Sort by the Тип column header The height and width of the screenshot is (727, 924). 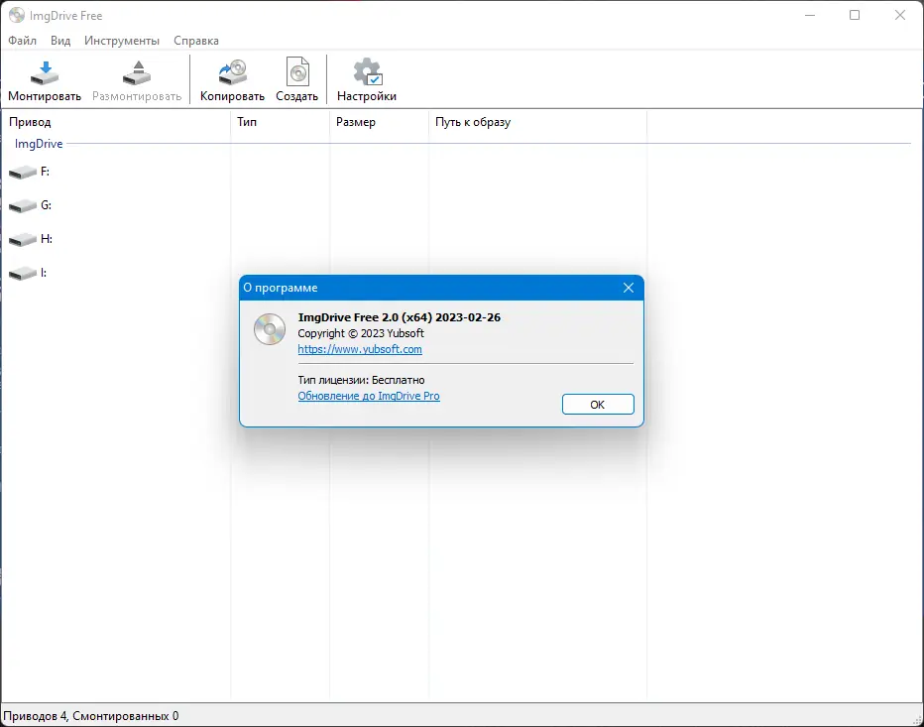[x=280, y=121]
